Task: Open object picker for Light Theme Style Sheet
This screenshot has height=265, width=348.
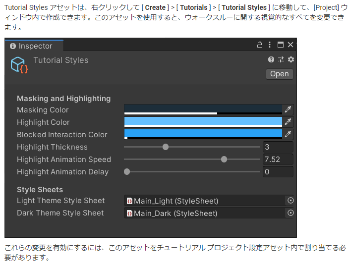Action: 290,201
